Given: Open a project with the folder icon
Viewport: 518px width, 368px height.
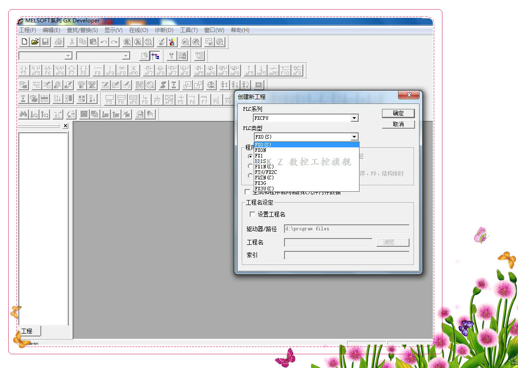Looking at the screenshot, I should pos(35,42).
